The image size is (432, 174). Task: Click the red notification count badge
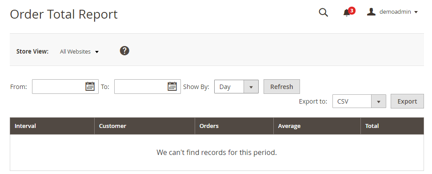[x=352, y=11]
